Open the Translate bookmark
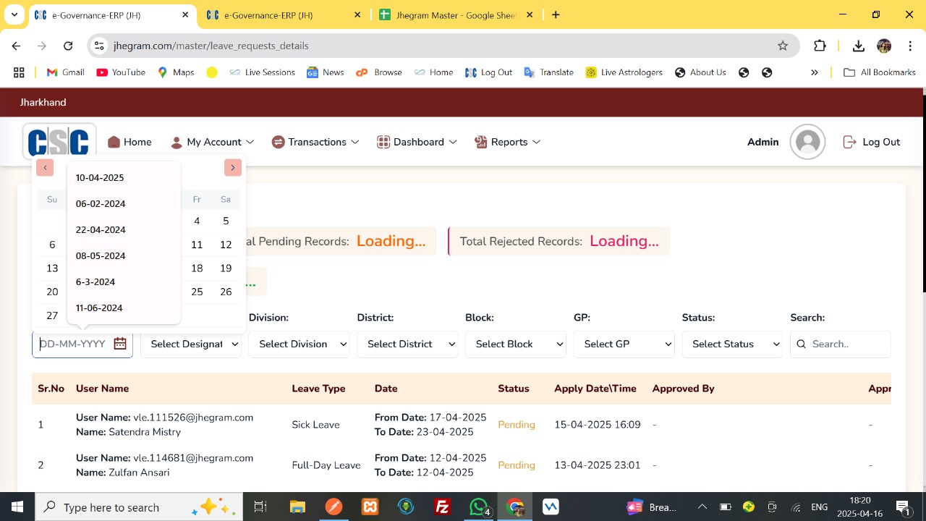The height and width of the screenshot is (521, 926). pyautogui.click(x=548, y=72)
